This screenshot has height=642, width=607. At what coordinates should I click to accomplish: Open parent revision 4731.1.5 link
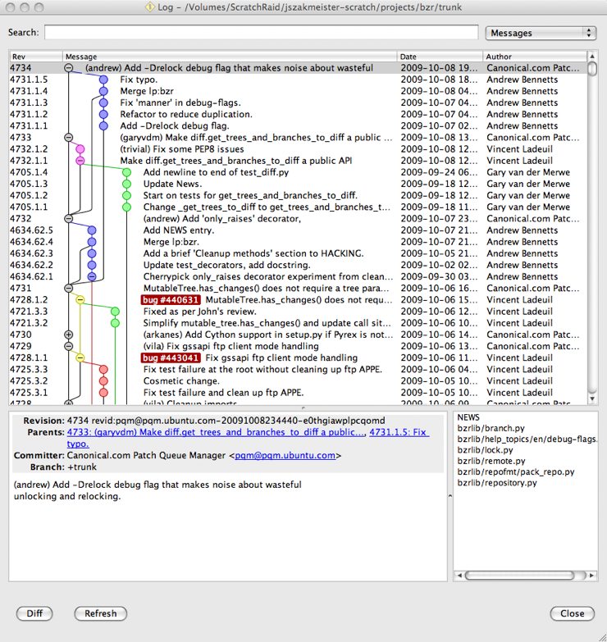point(399,432)
